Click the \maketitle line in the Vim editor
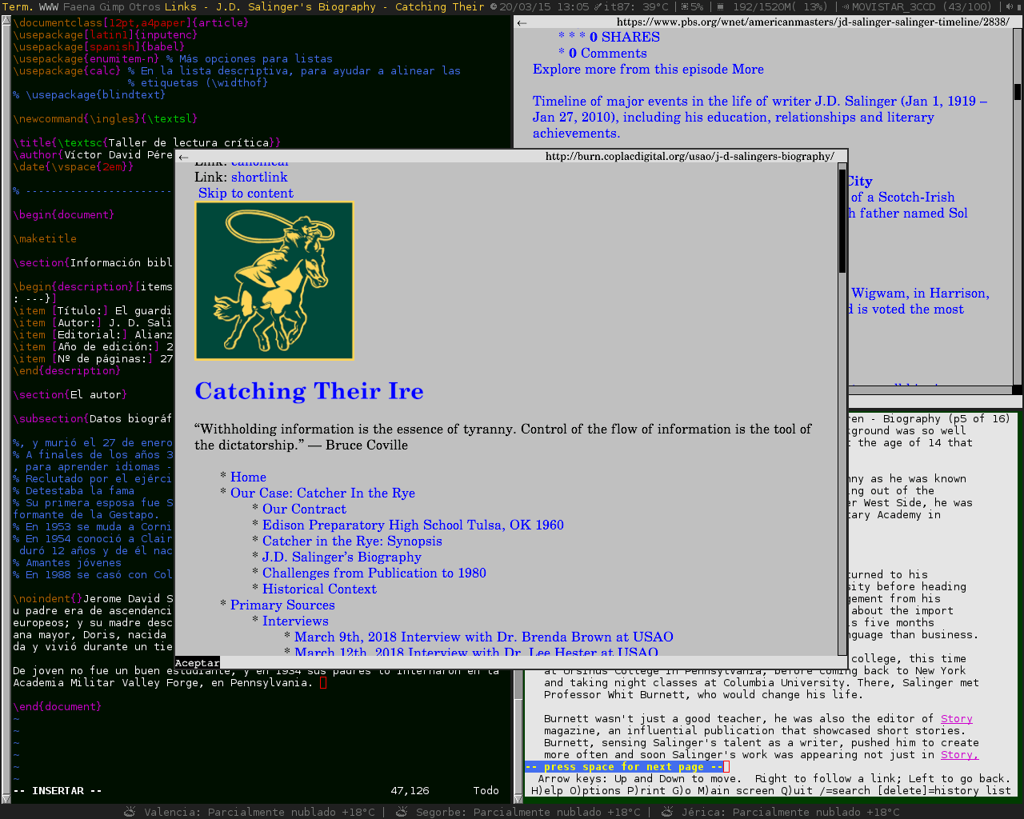This screenshot has height=819, width=1024. coord(45,239)
